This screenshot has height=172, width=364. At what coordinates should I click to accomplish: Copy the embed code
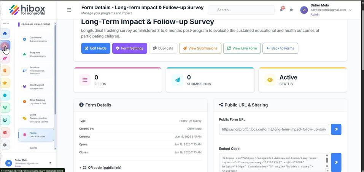(336, 162)
